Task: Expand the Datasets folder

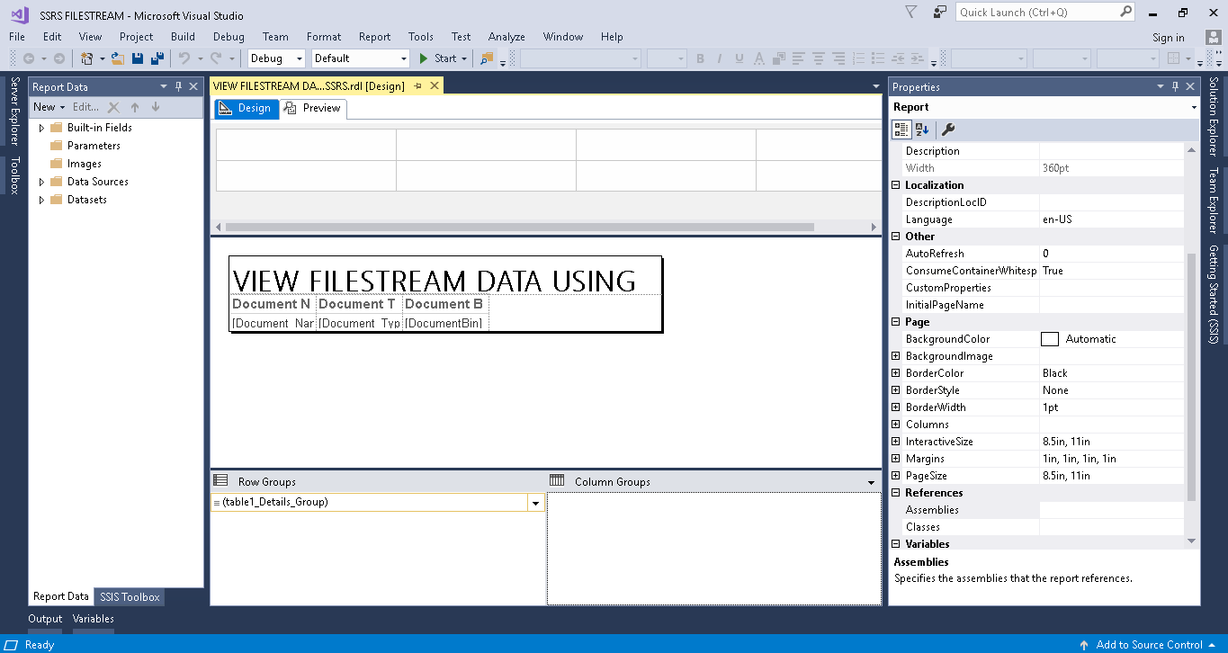Action: tap(41, 200)
